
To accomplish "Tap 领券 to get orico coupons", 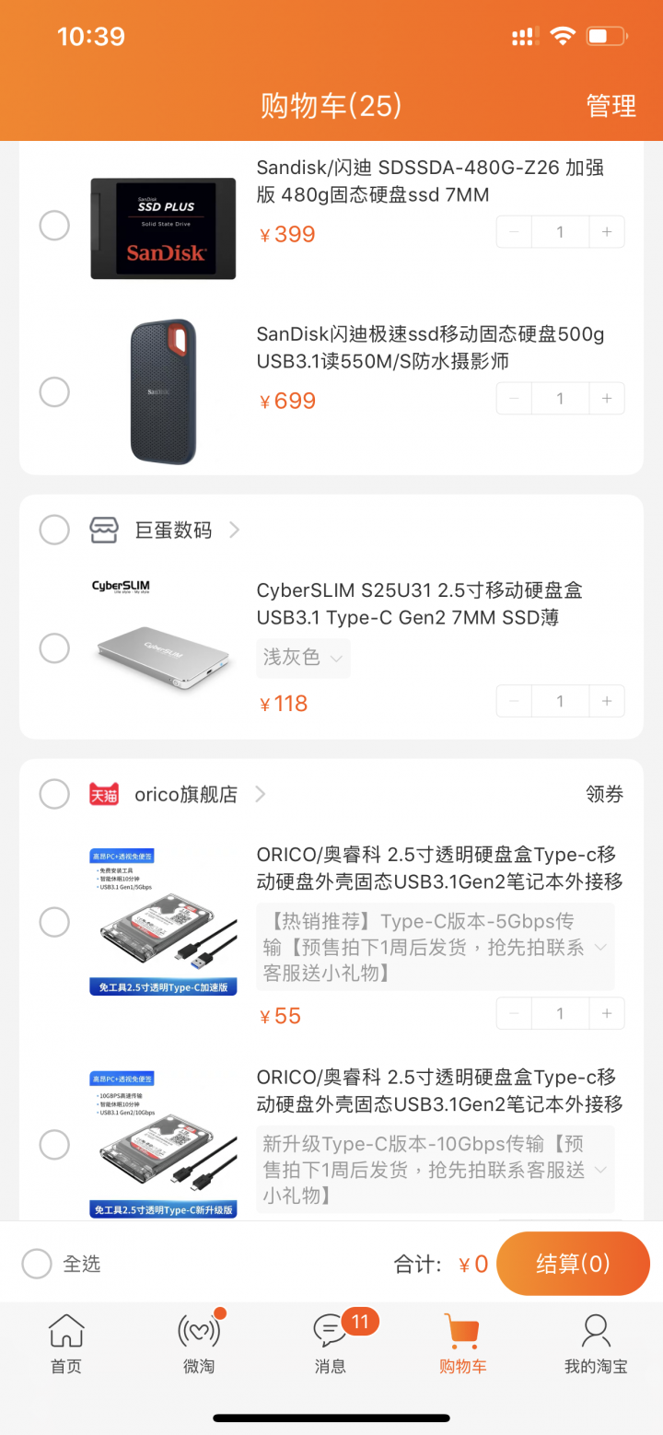I will pos(604,794).
